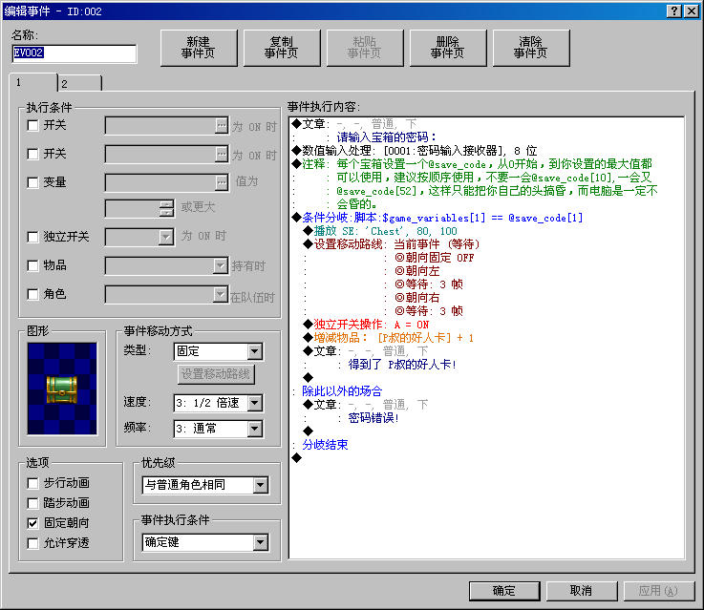The width and height of the screenshot is (704, 610).
Task: Click spinner arrows next to 或更大
Action: [x=166, y=208]
